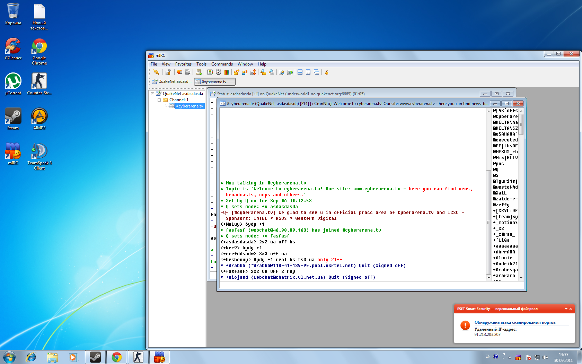Viewport: 582px width, 364px height.
Task: Open Counter-Strike taskbar icon
Action: coord(138,357)
